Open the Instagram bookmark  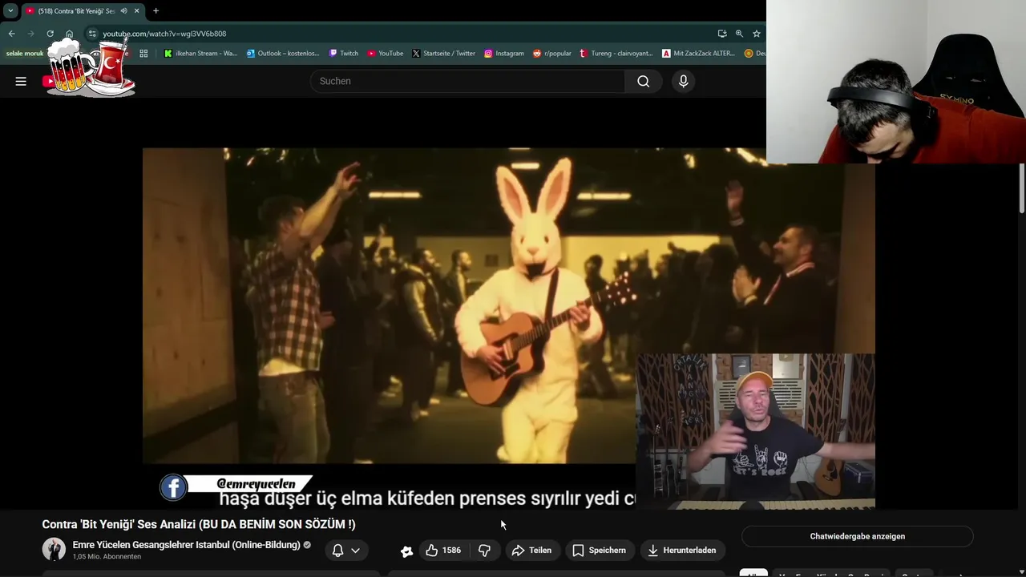point(504,54)
